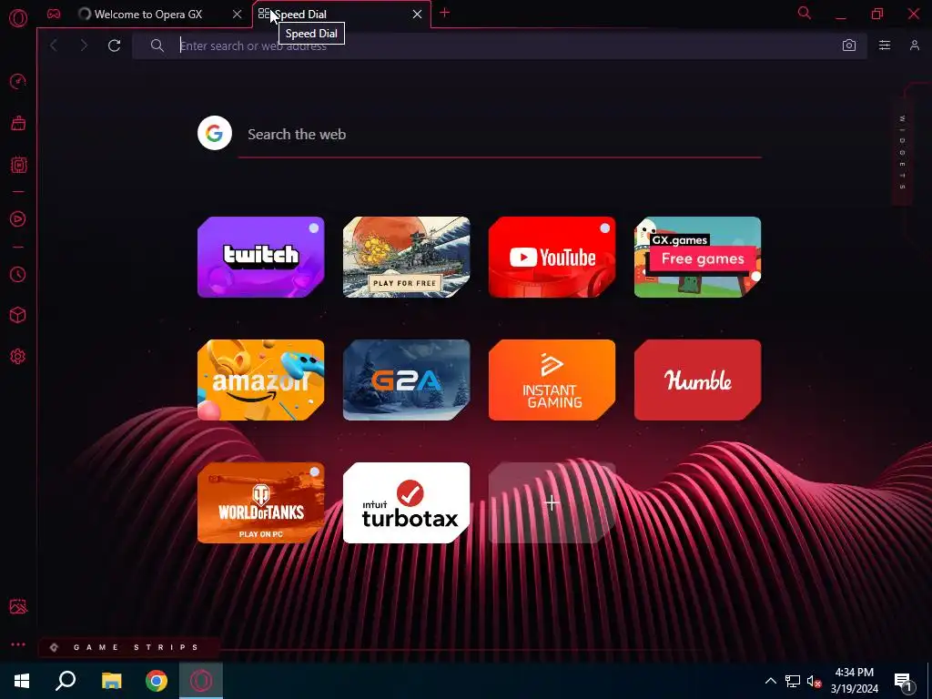Open Windows taskbar search
932x699 pixels.
(66, 681)
